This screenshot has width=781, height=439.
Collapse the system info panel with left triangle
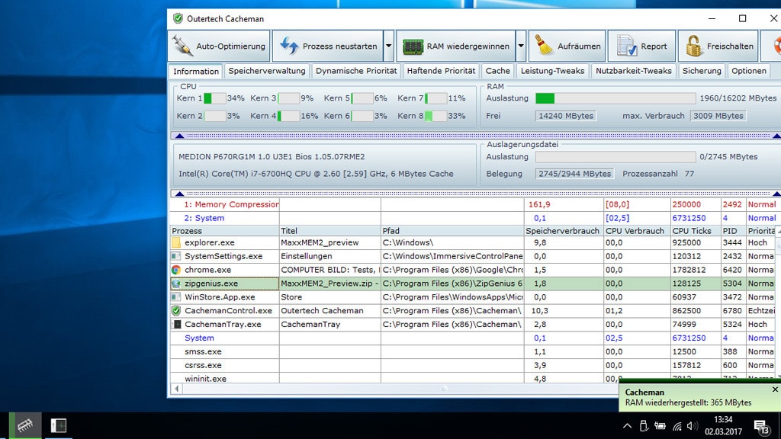point(180,193)
